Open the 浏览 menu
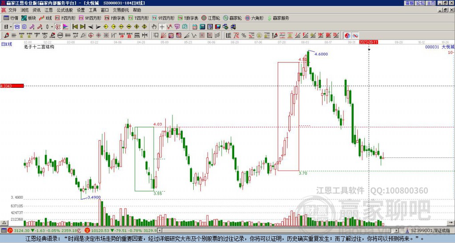 pos(25,10)
